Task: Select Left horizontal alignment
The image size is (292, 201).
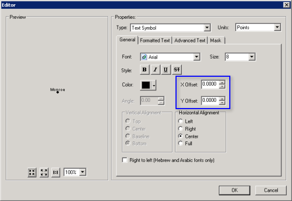Action: click(185, 121)
